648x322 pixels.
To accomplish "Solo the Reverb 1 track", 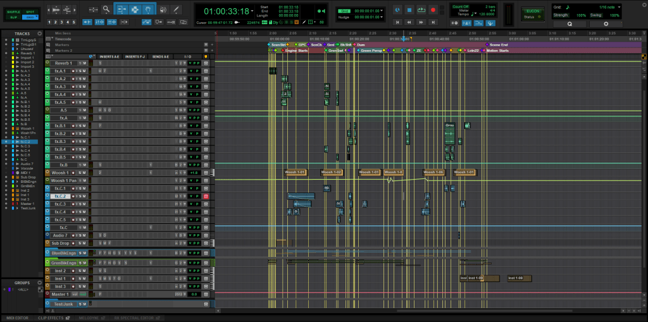I will [x=79, y=64].
